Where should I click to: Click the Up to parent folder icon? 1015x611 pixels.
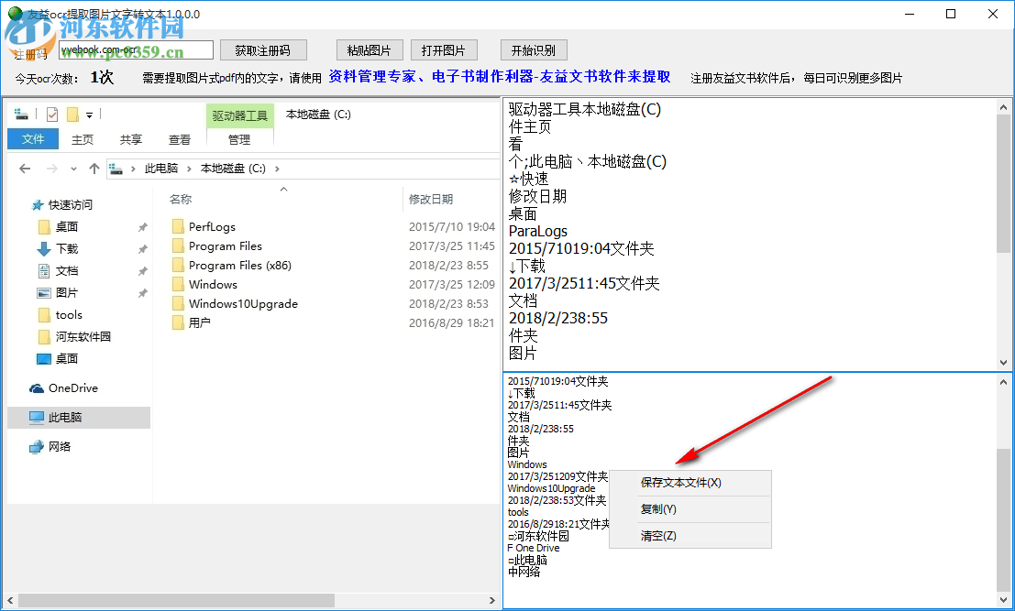coord(94,168)
